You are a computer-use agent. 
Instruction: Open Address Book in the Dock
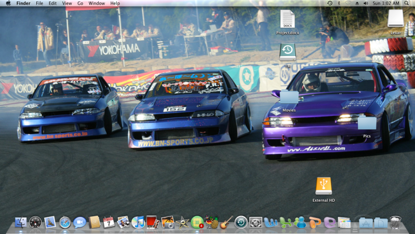94,222
